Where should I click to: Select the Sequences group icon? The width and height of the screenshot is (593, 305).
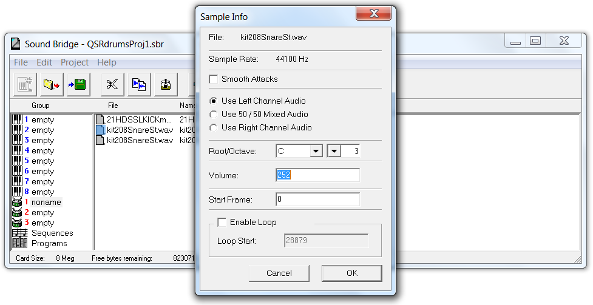(19, 233)
